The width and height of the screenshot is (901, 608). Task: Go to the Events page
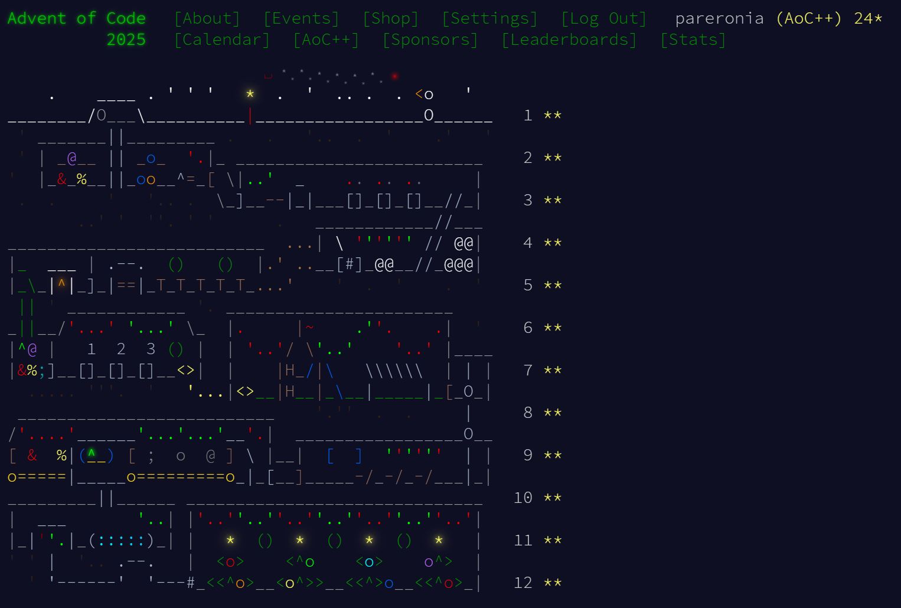[x=301, y=18]
